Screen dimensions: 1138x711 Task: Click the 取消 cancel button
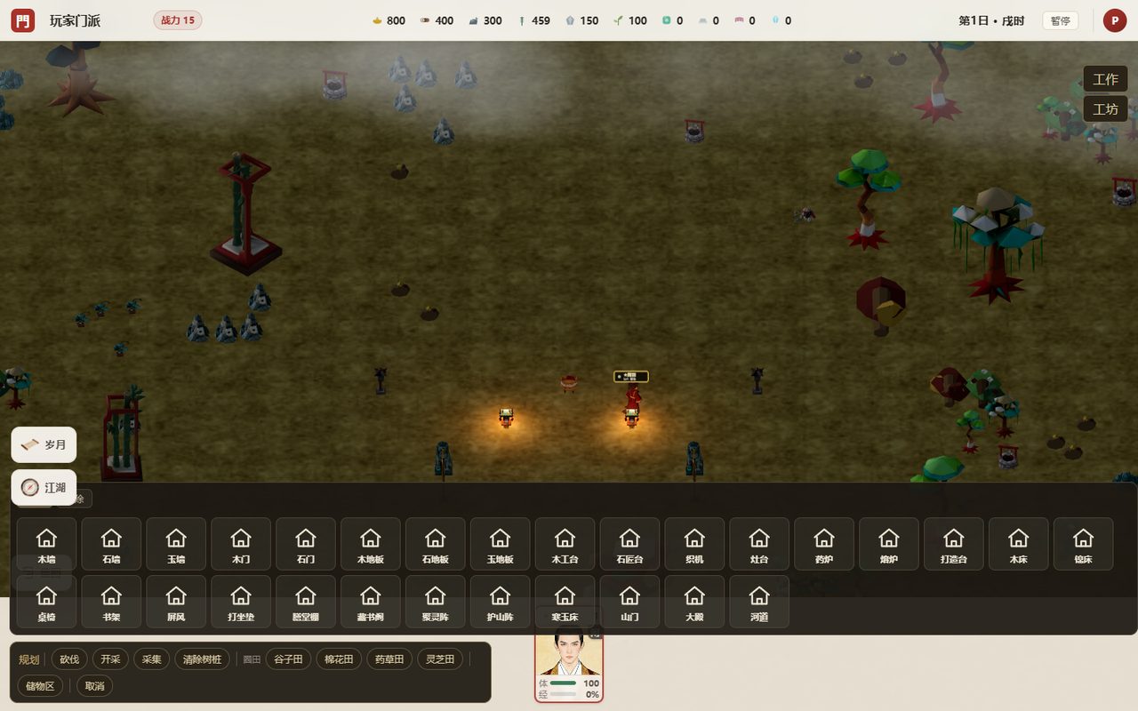point(94,686)
